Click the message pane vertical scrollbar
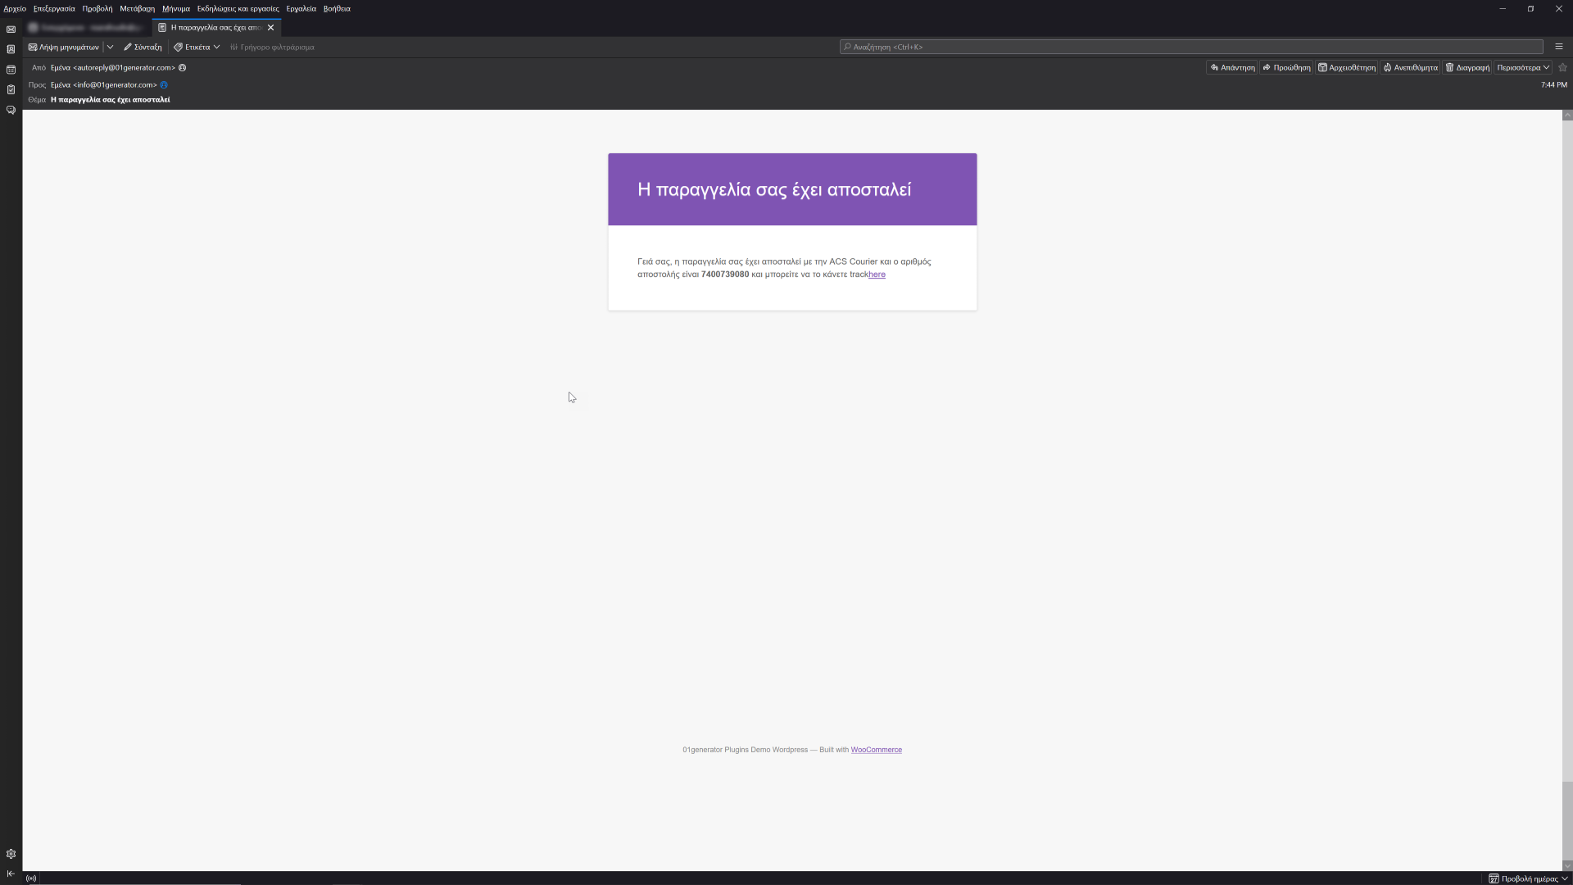 coord(1566,492)
